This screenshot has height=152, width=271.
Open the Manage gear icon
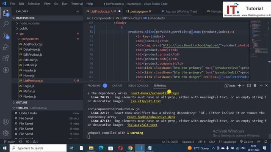(x=6, y=133)
